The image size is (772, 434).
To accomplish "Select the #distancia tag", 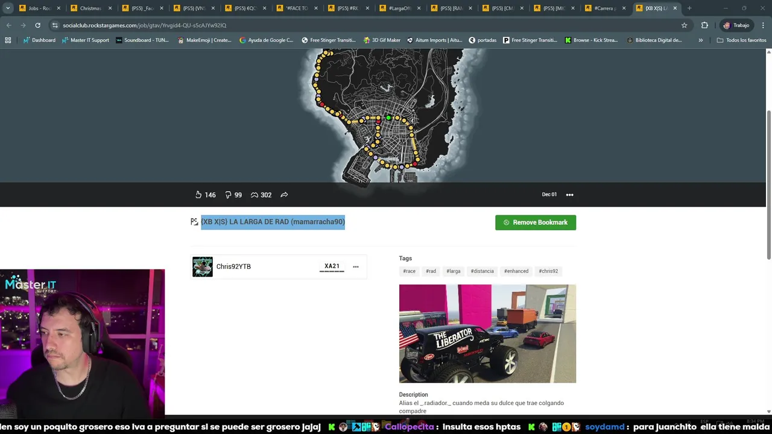I will tap(482, 271).
